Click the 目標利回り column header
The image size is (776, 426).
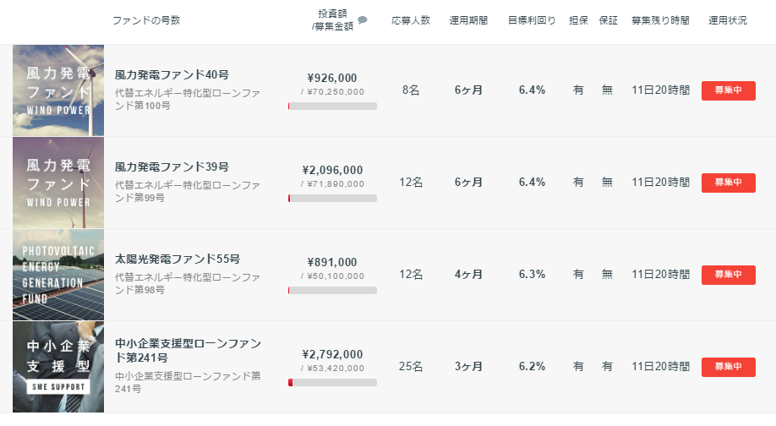coord(532,20)
